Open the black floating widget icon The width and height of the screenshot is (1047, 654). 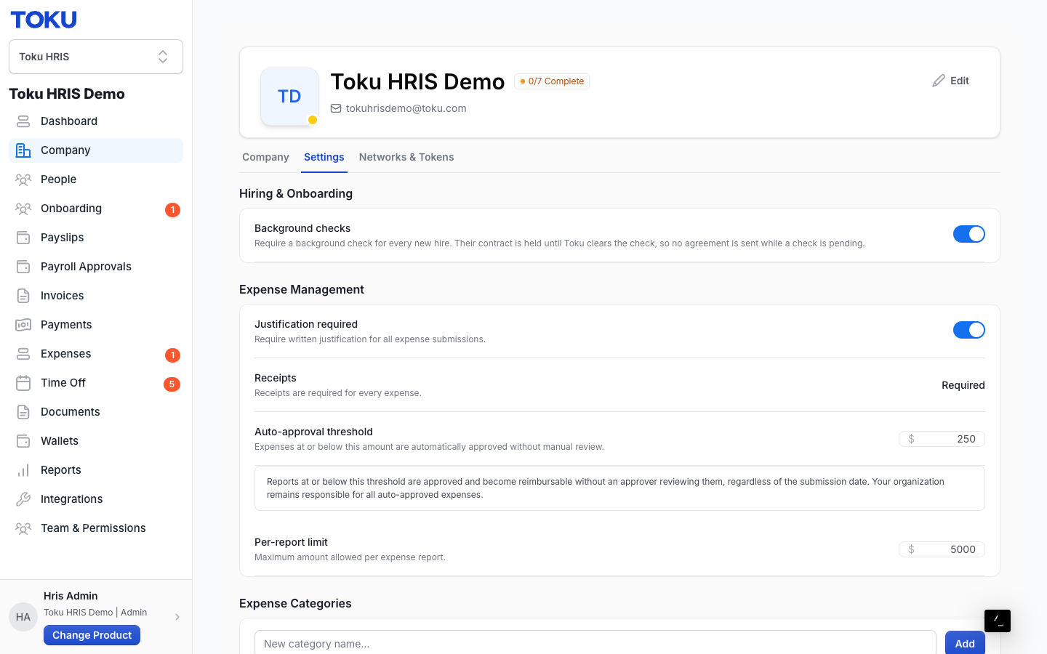[x=998, y=621]
